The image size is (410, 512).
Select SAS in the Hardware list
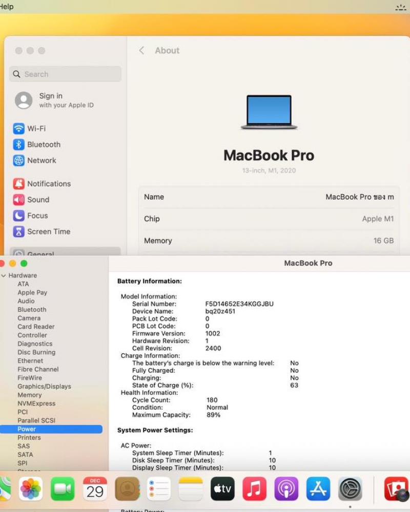point(24,446)
